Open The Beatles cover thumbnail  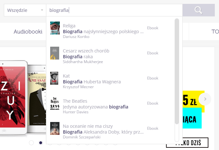[55, 103]
